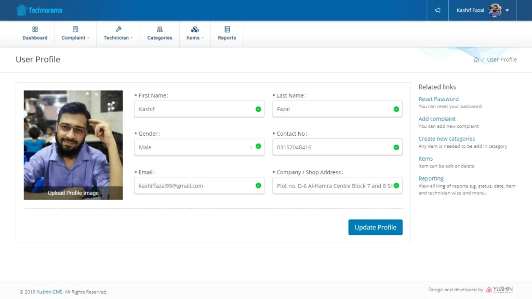Open Categories via its icon
This screenshot has height=299, width=532.
pyautogui.click(x=159, y=30)
